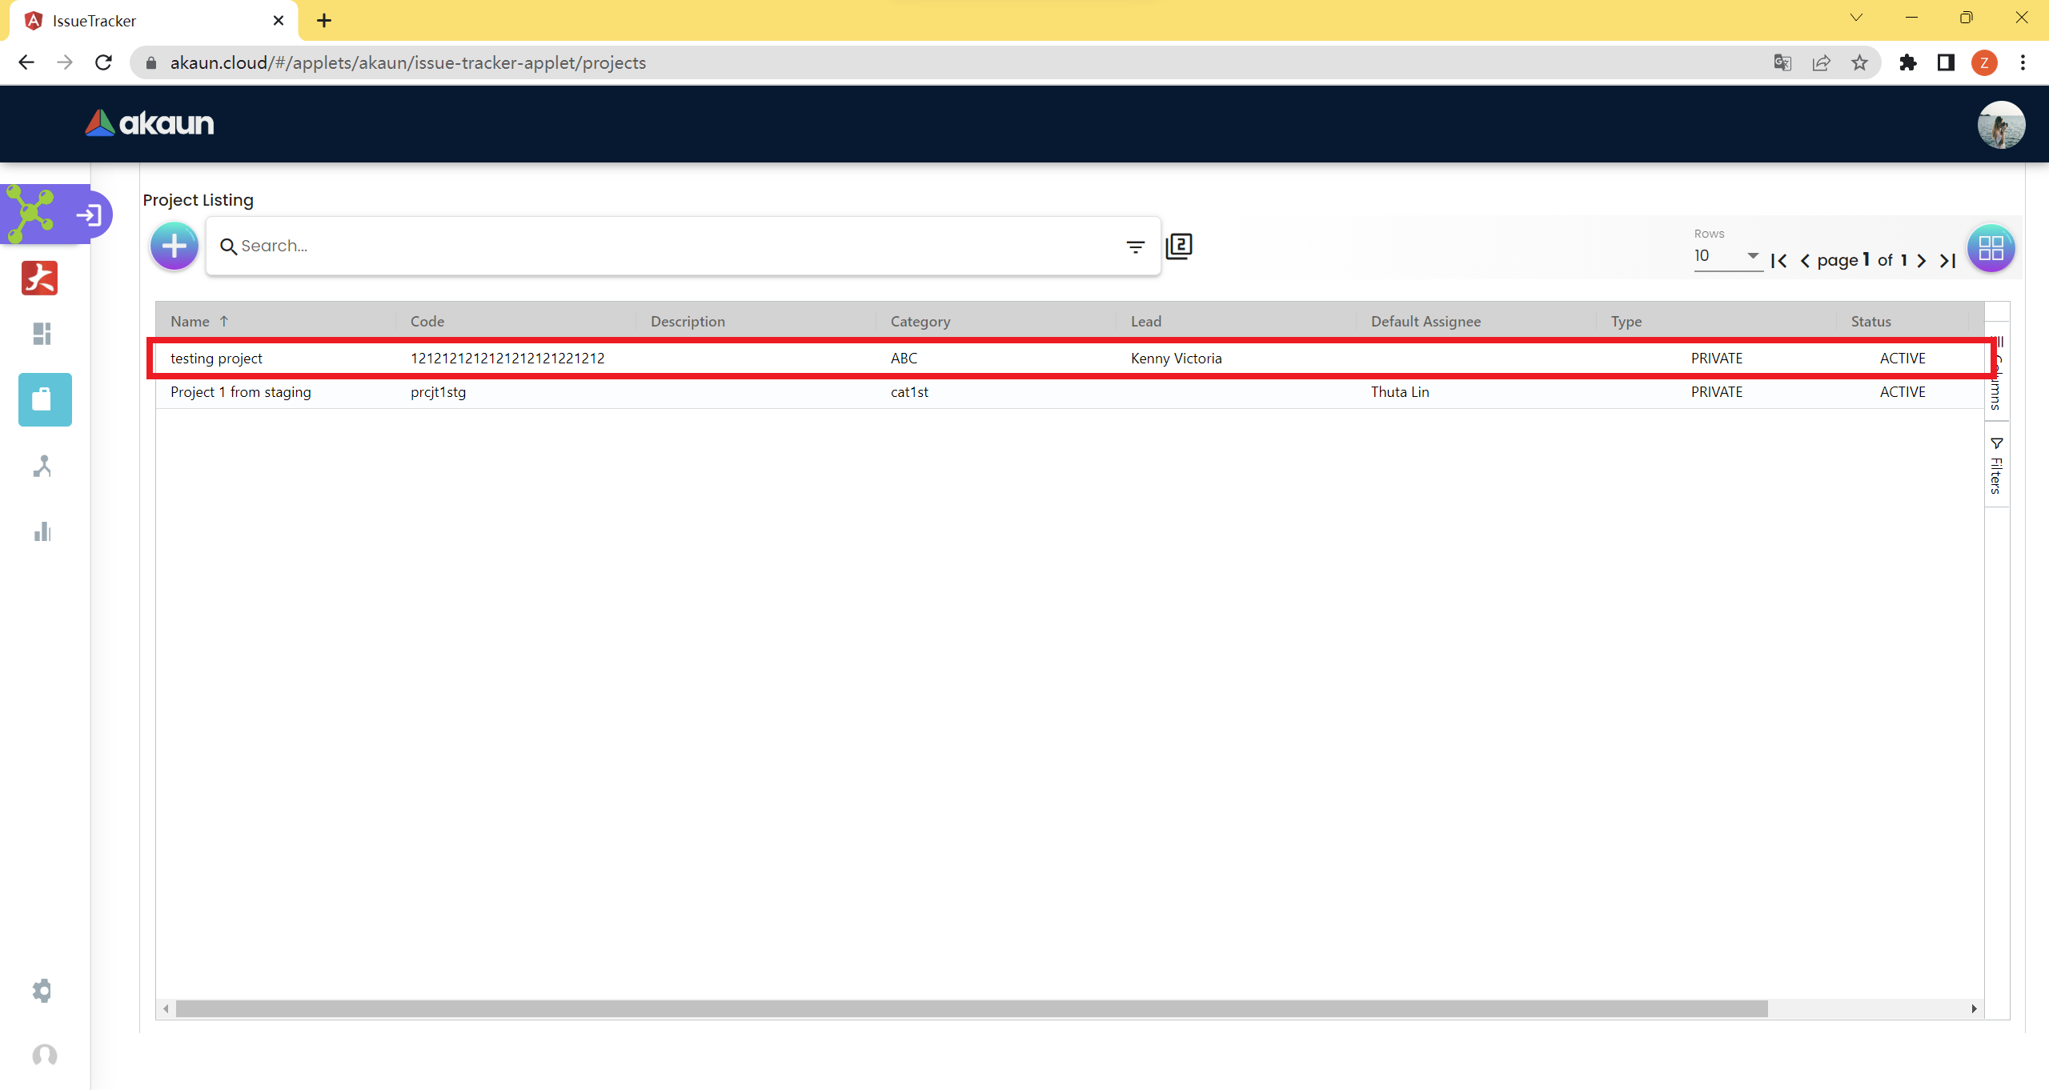The height and width of the screenshot is (1090, 2049).
Task: Click the add new project plus button
Action: point(174,246)
